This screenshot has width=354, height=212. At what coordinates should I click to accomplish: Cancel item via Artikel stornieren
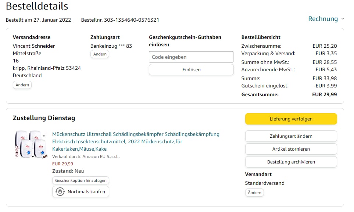291,149
